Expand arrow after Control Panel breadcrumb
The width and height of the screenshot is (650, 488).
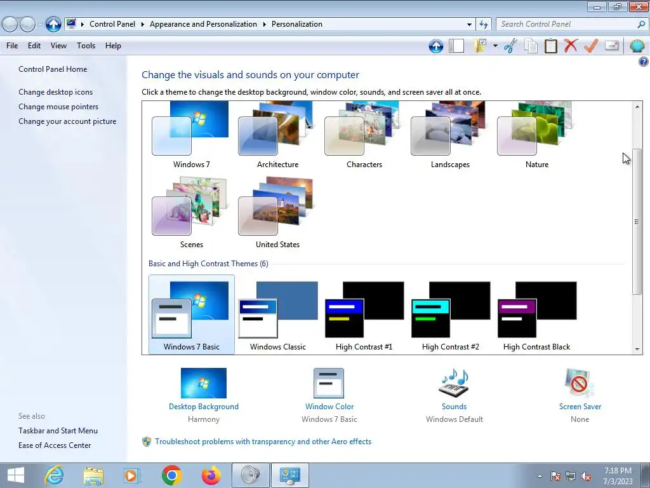[142, 25]
